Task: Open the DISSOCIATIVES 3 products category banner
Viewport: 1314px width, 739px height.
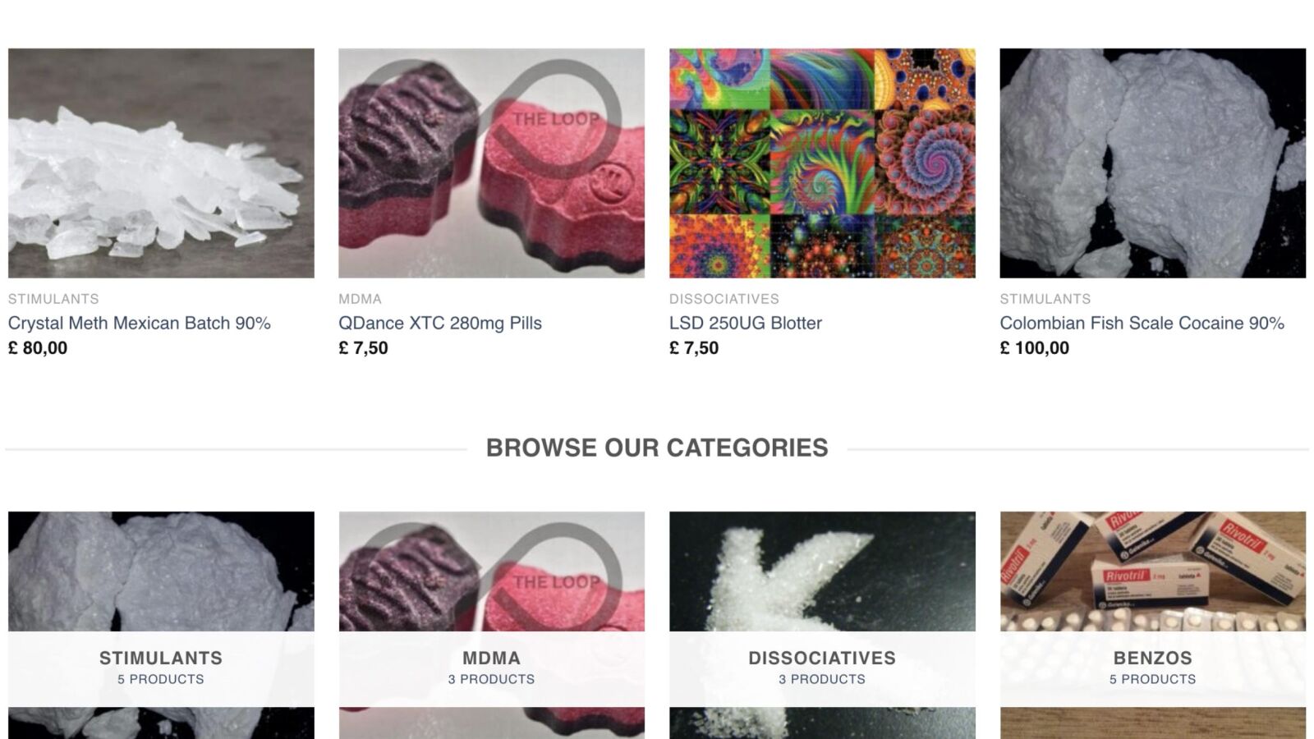Action: click(822, 668)
